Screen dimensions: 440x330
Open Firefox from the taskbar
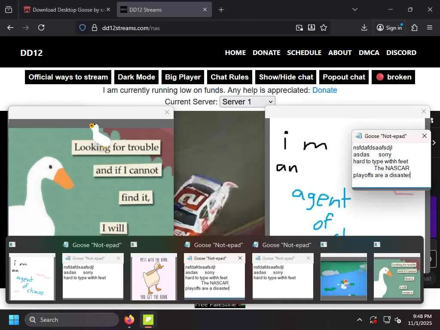[x=129, y=320]
